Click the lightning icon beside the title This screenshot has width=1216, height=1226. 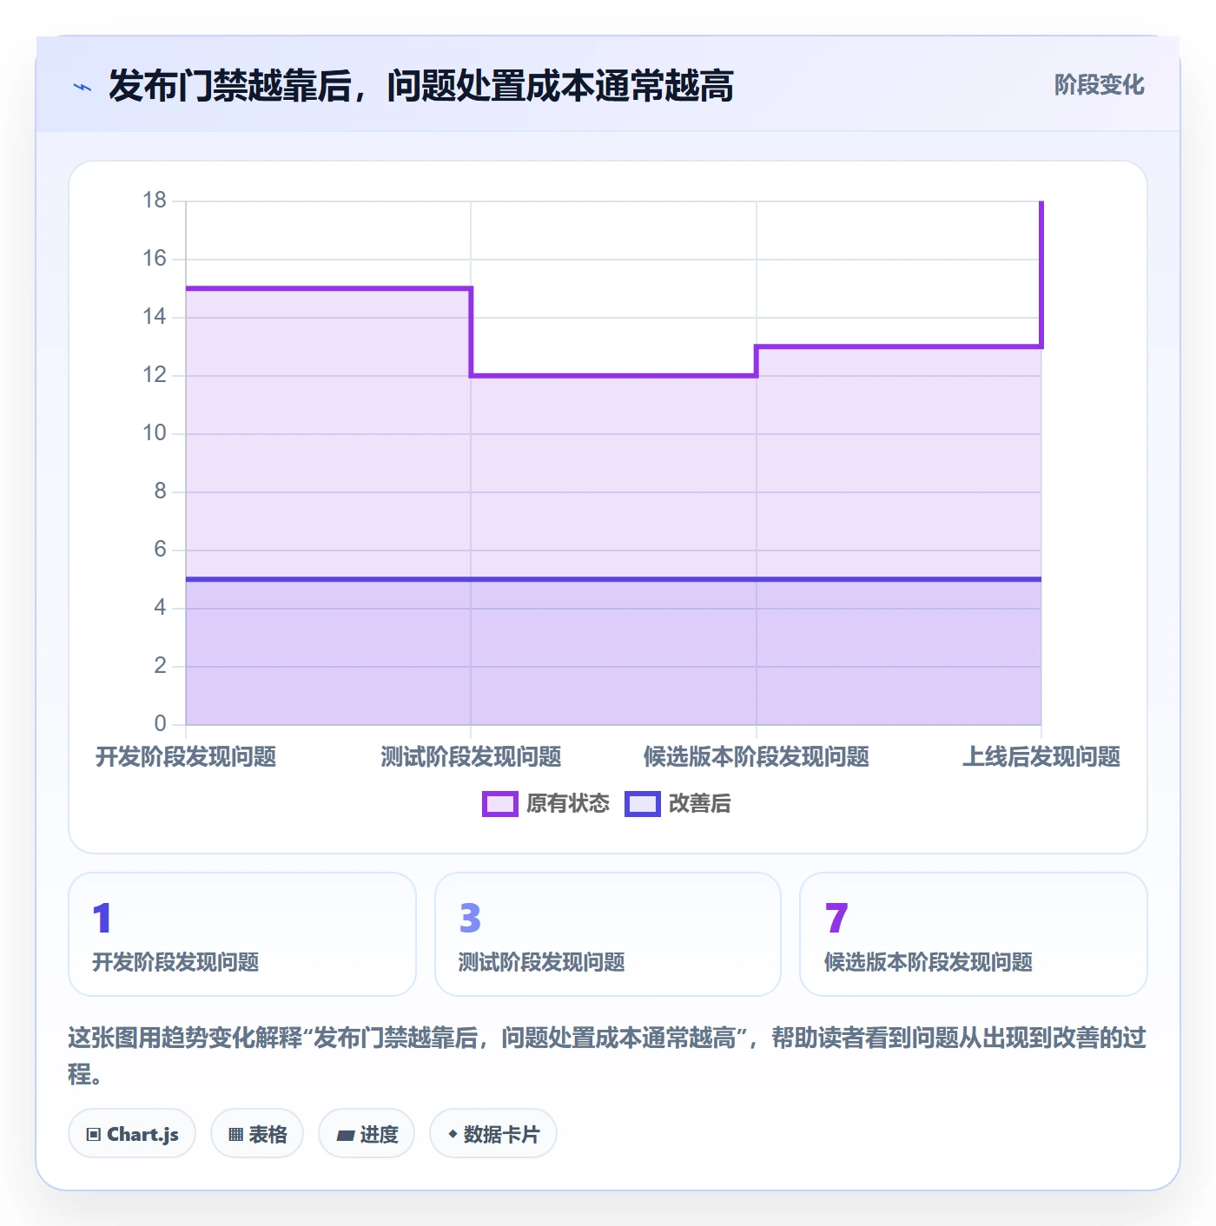click(x=83, y=87)
